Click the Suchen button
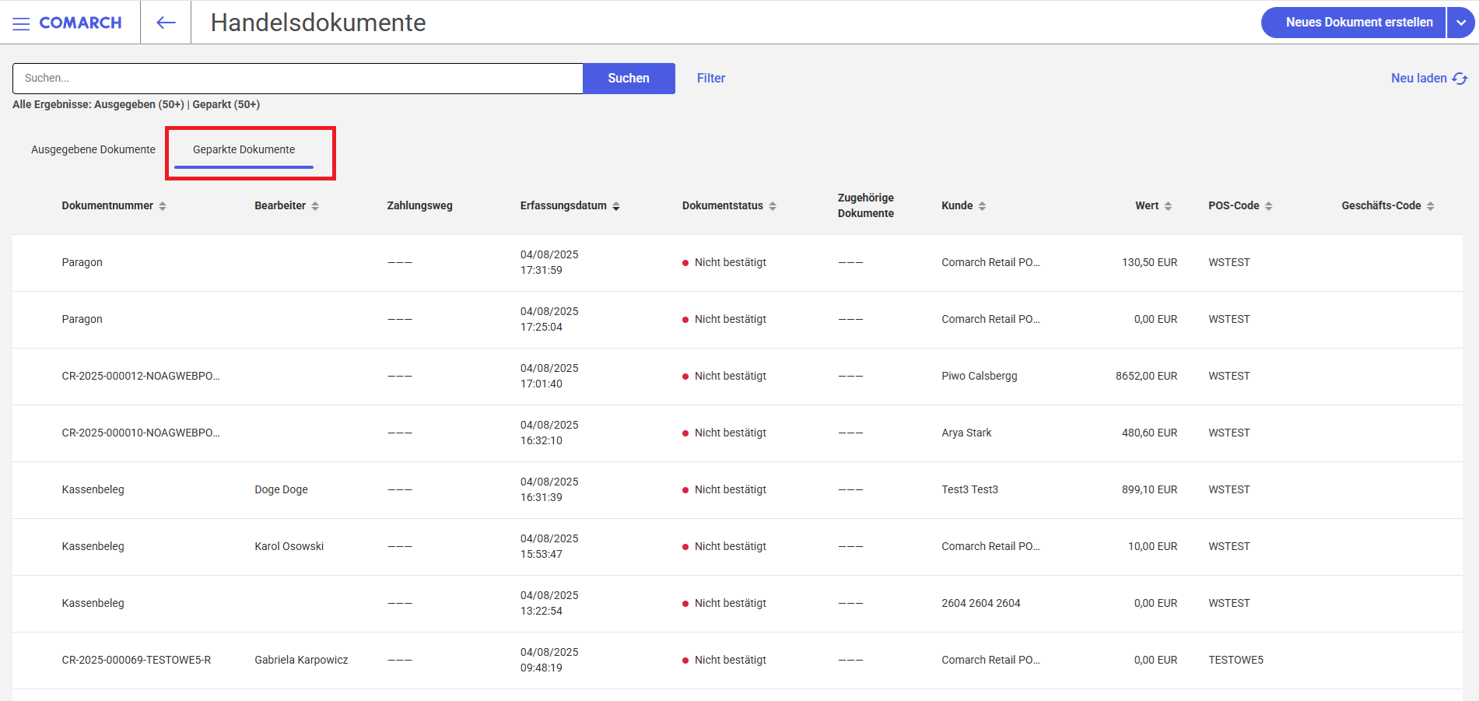 point(629,79)
